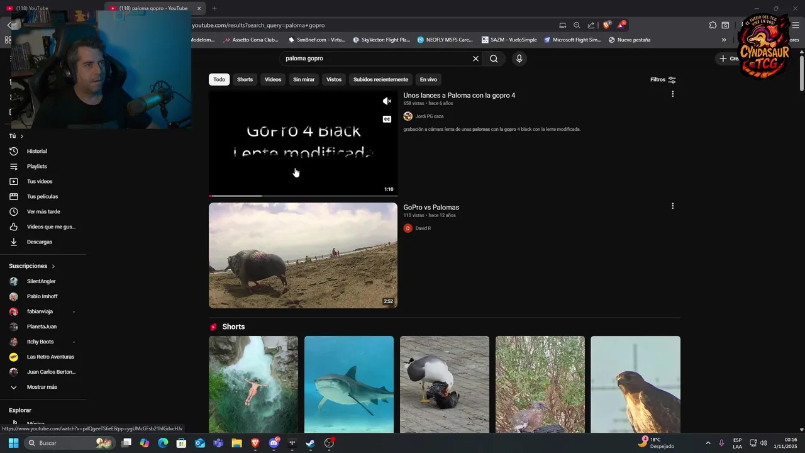Screen dimensions: 805x453
Task: Click the GoPro vs Palomas beach thumbnail
Action: pos(303,255)
